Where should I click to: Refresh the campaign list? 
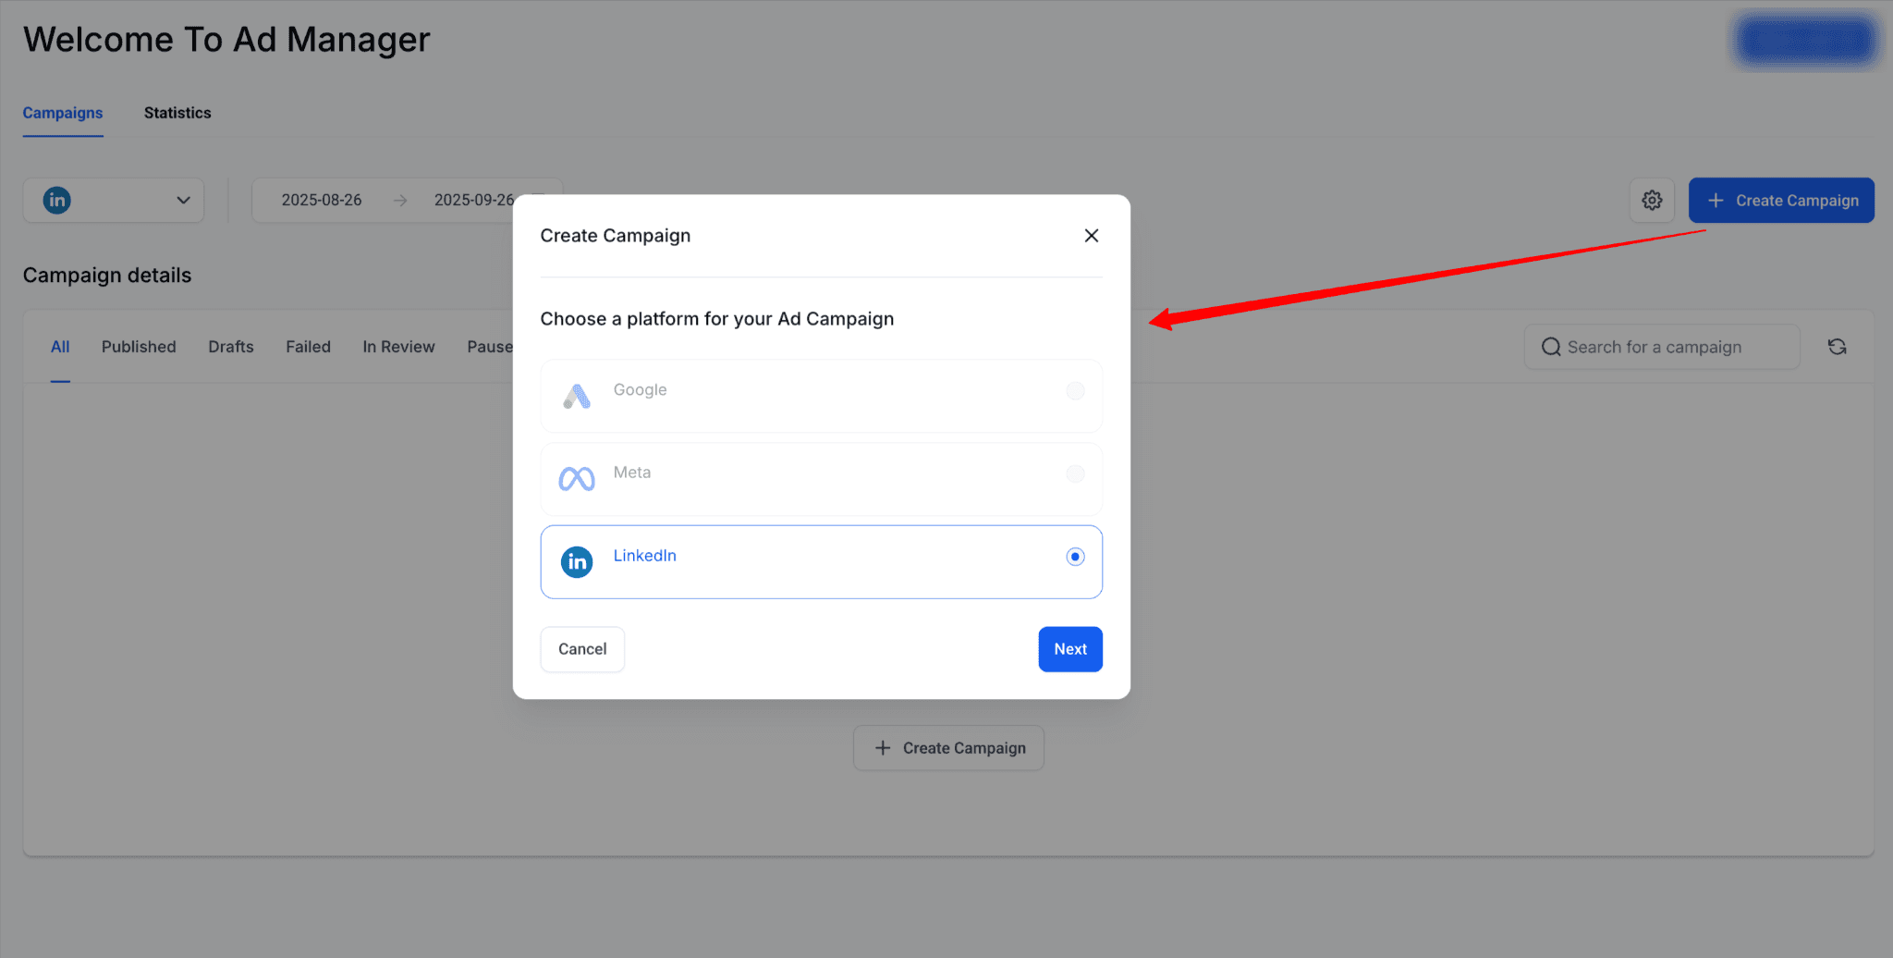(x=1837, y=347)
